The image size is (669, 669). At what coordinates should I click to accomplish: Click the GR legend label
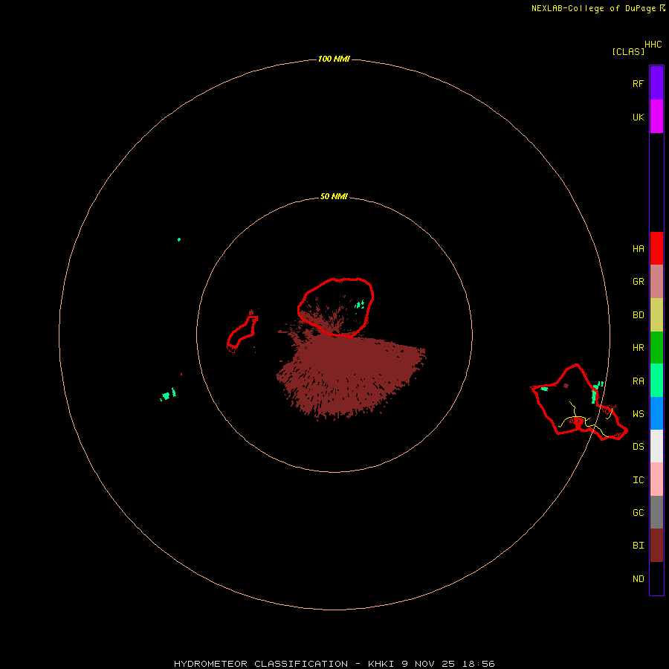(x=638, y=282)
